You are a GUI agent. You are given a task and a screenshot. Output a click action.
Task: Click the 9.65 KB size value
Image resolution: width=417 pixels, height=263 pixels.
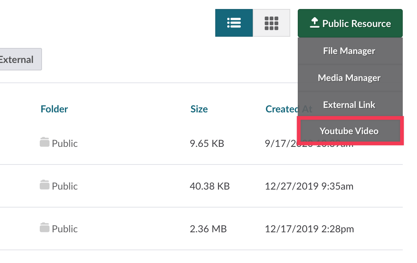(x=207, y=143)
